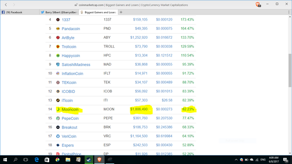Open the ICOBID link

68,92
